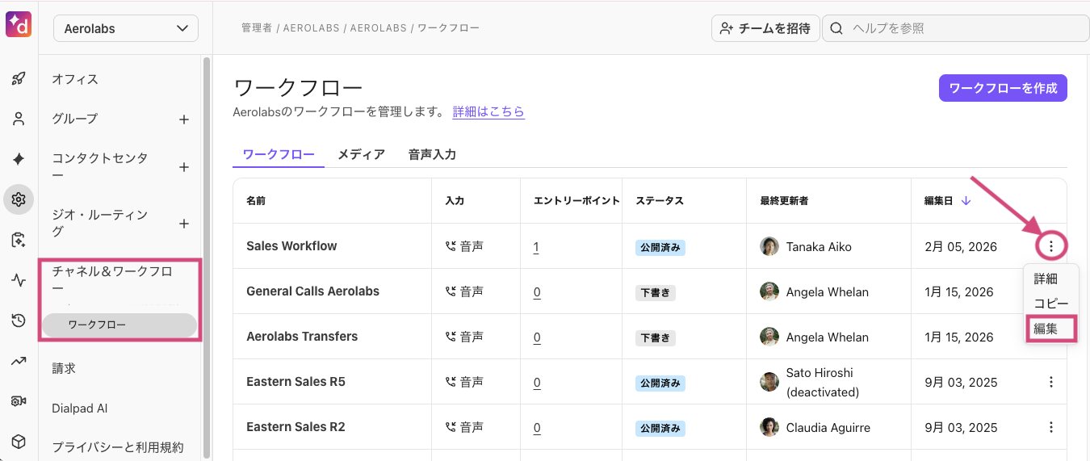Screen dimensions: 1090x461
Task: Expand the グループ section with plus
Action: pyautogui.click(x=184, y=119)
